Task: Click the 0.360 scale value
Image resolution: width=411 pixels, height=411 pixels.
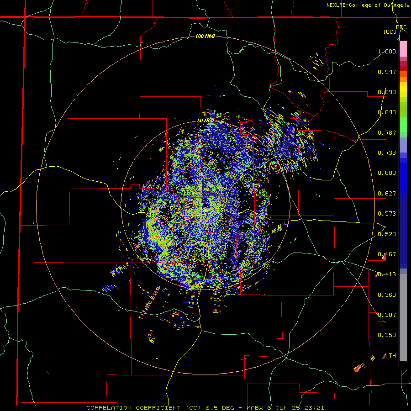Action: point(387,295)
